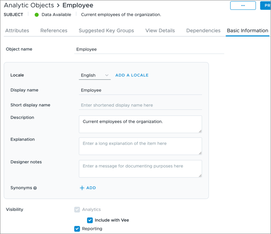Click the Analytics visibility checkbox

[x=77, y=209]
